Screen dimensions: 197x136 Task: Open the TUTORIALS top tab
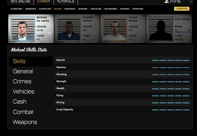click(x=66, y=2)
